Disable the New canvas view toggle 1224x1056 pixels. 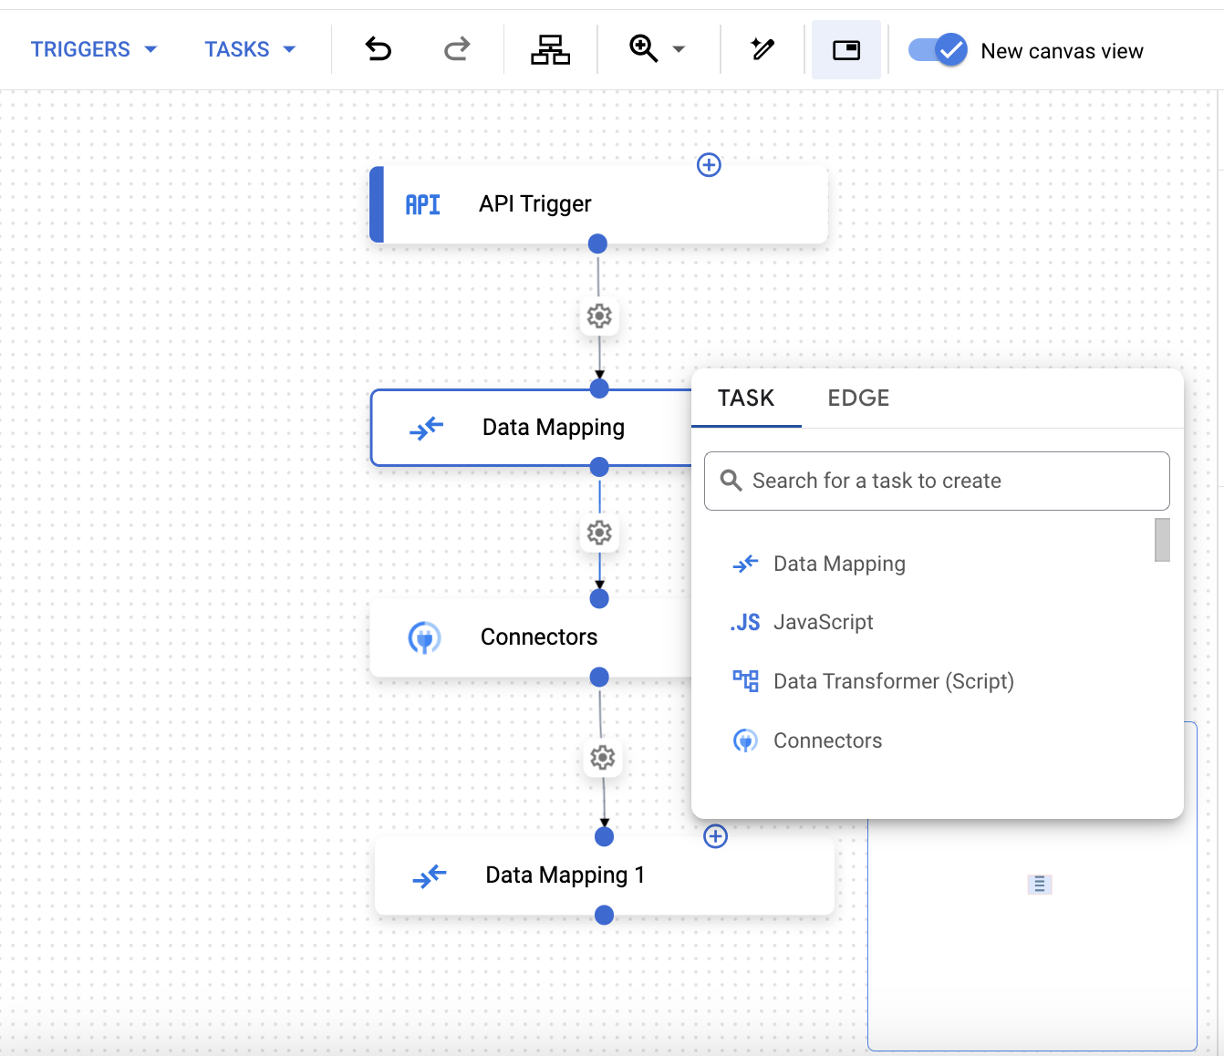tap(938, 49)
